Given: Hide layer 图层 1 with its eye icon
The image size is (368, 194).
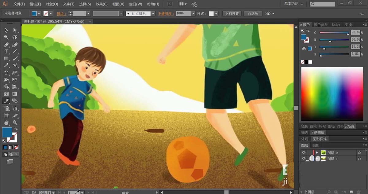Looking at the screenshot, I should click(304, 159).
